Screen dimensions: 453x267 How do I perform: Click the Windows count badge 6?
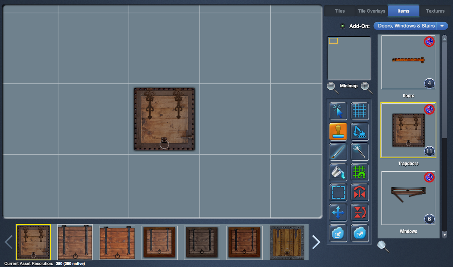click(x=429, y=219)
